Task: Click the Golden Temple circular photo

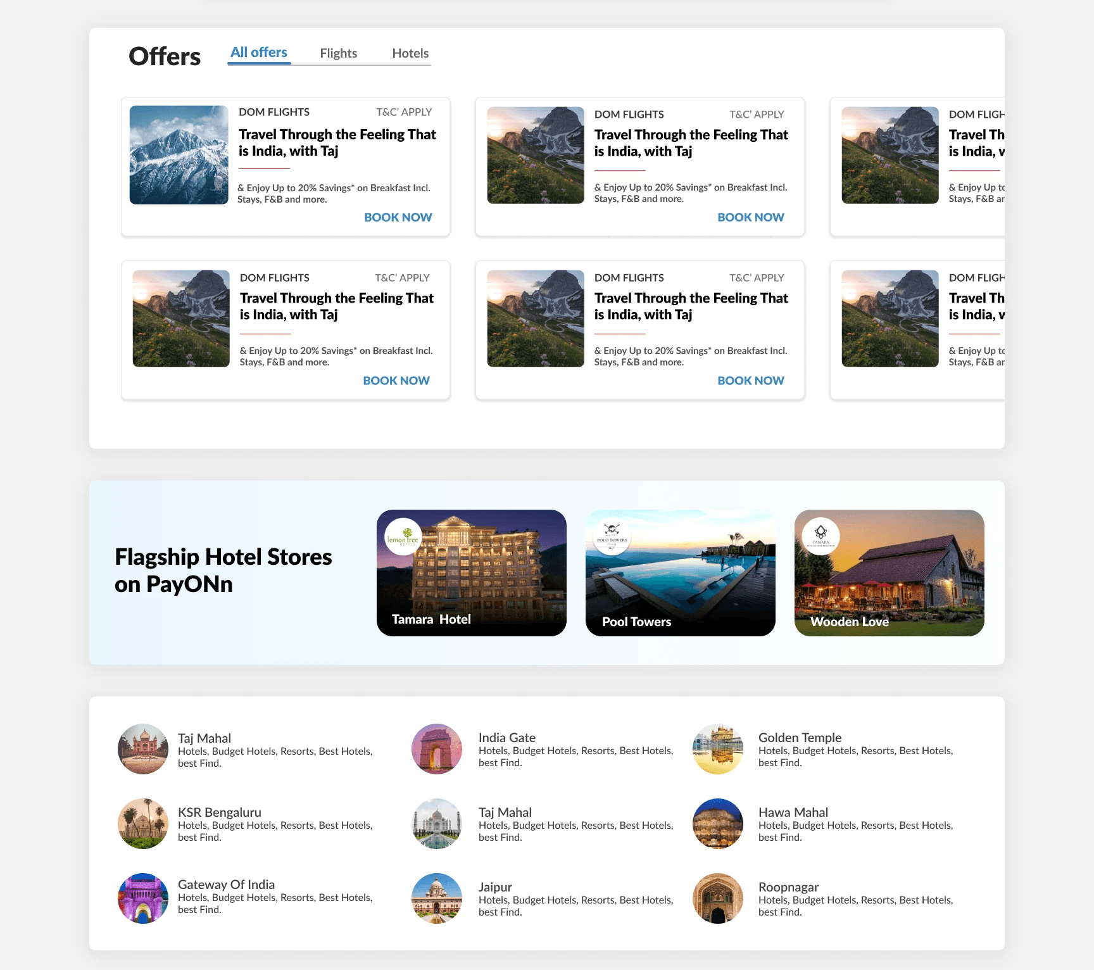Action: tap(718, 749)
